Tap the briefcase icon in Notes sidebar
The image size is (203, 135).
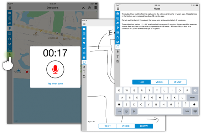[x=118, y=13]
